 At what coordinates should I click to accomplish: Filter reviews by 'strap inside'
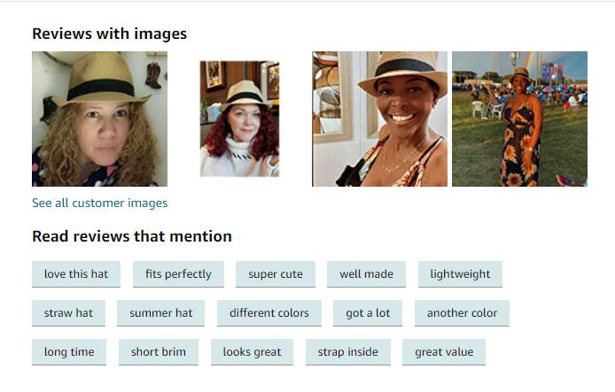(x=348, y=352)
